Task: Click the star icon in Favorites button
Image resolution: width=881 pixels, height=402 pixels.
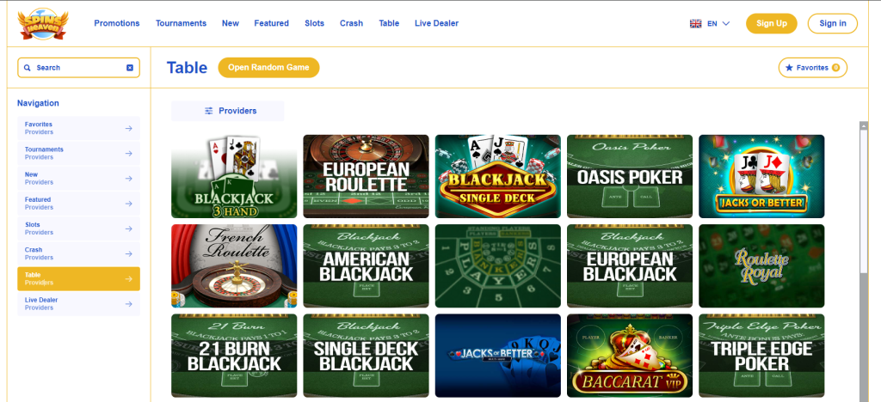Action: (789, 67)
